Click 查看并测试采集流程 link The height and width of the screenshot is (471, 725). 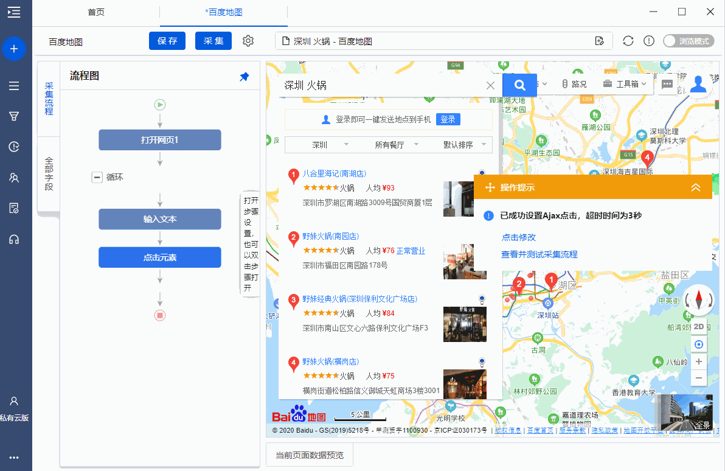(x=539, y=254)
